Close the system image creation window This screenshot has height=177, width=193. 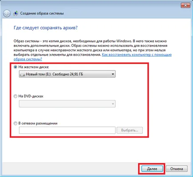(x=185, y=5)
